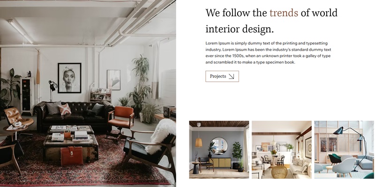Click the round mirror in first thumbnail

[219, 145]
